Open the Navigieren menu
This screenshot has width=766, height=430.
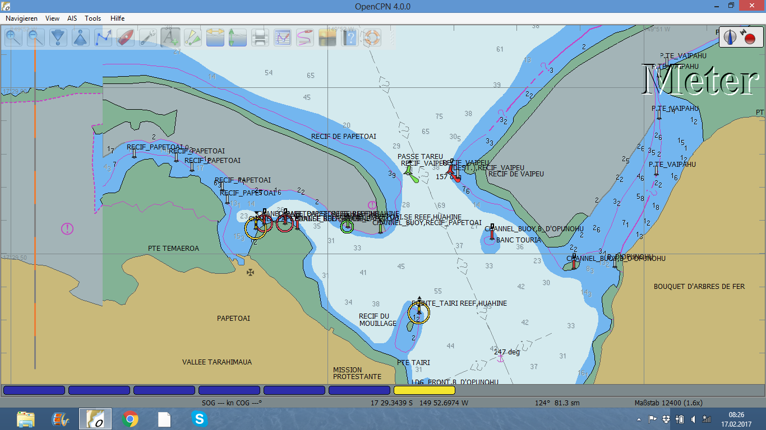(x=22, y=18)
